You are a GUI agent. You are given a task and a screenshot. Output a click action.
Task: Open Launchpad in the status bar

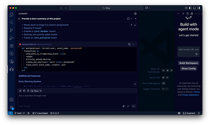40,113
